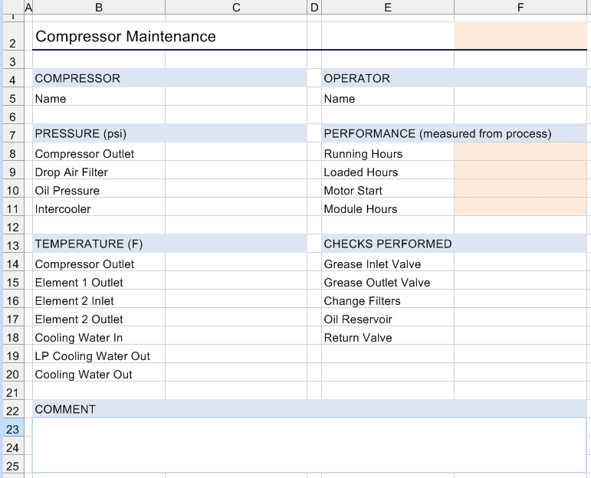Select the Loaded Hours value cell
591x478 pixels.
[520, 170]
